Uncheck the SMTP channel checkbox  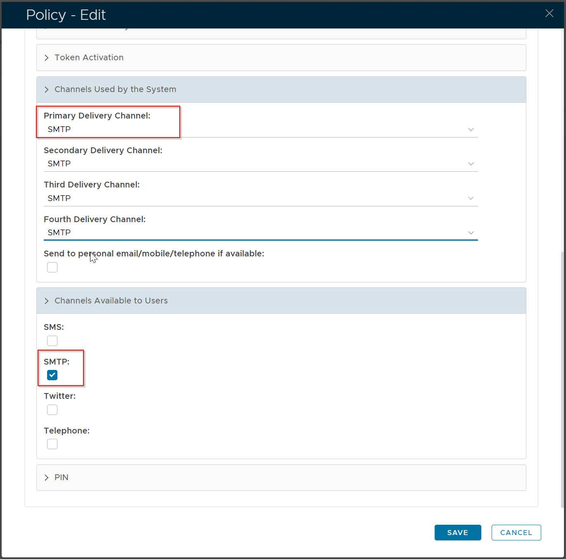(x=52, y=375)
